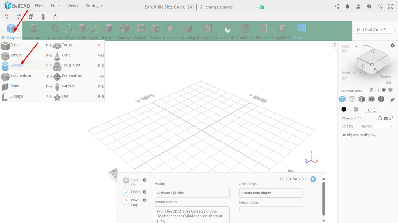Select the Boolean tool
398x223 pixels.
pos(140,31)
